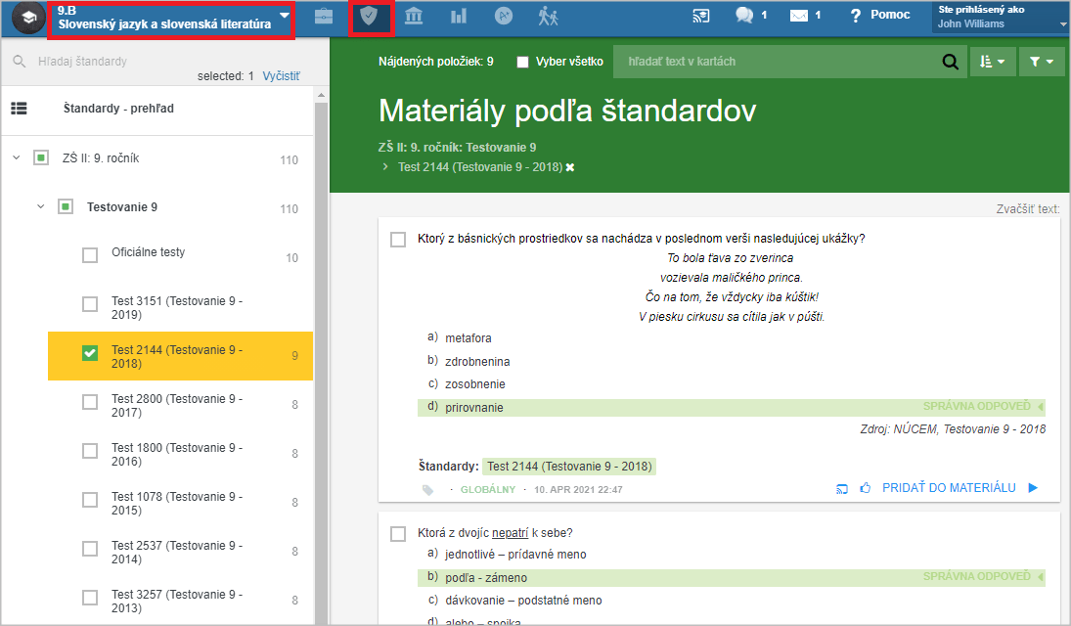This screenshot has width=1071, height=626.
Task: Open chat messages bubble icon
Action: 743,15
